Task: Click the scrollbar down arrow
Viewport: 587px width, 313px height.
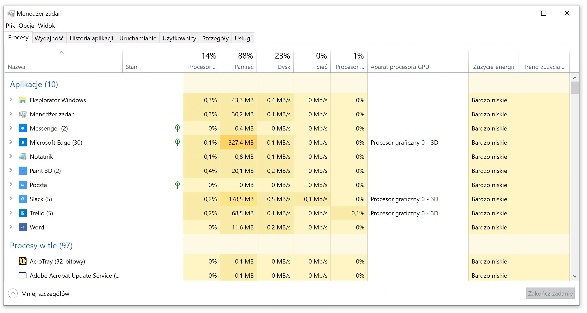Action: pyautogui.click(x=575, y=276)
